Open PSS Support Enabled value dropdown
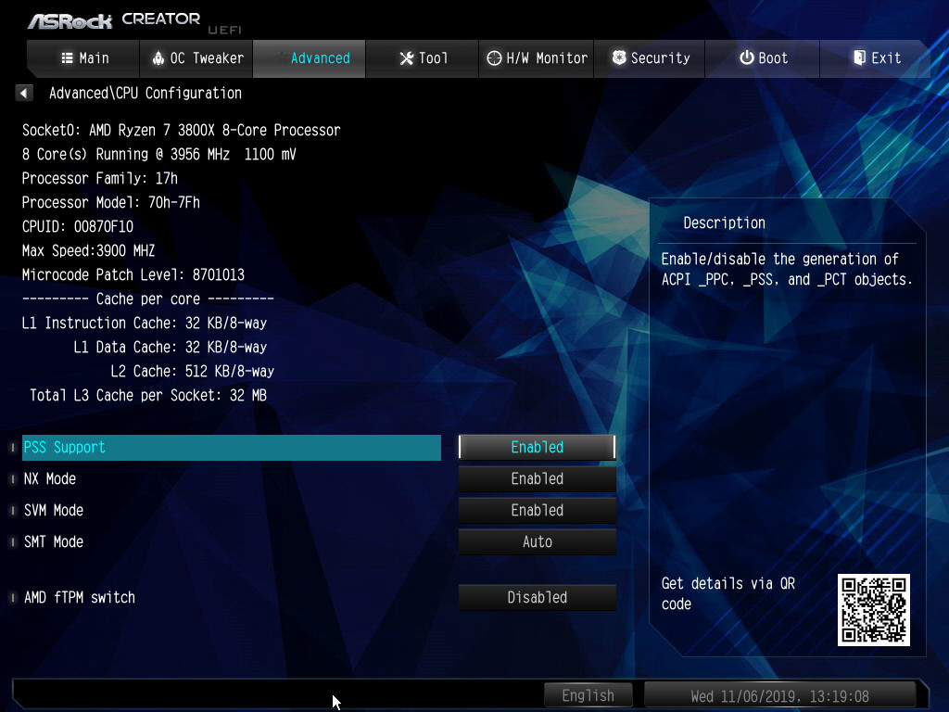The width and height of the screenshot is (949, 712). click(538, 447)
